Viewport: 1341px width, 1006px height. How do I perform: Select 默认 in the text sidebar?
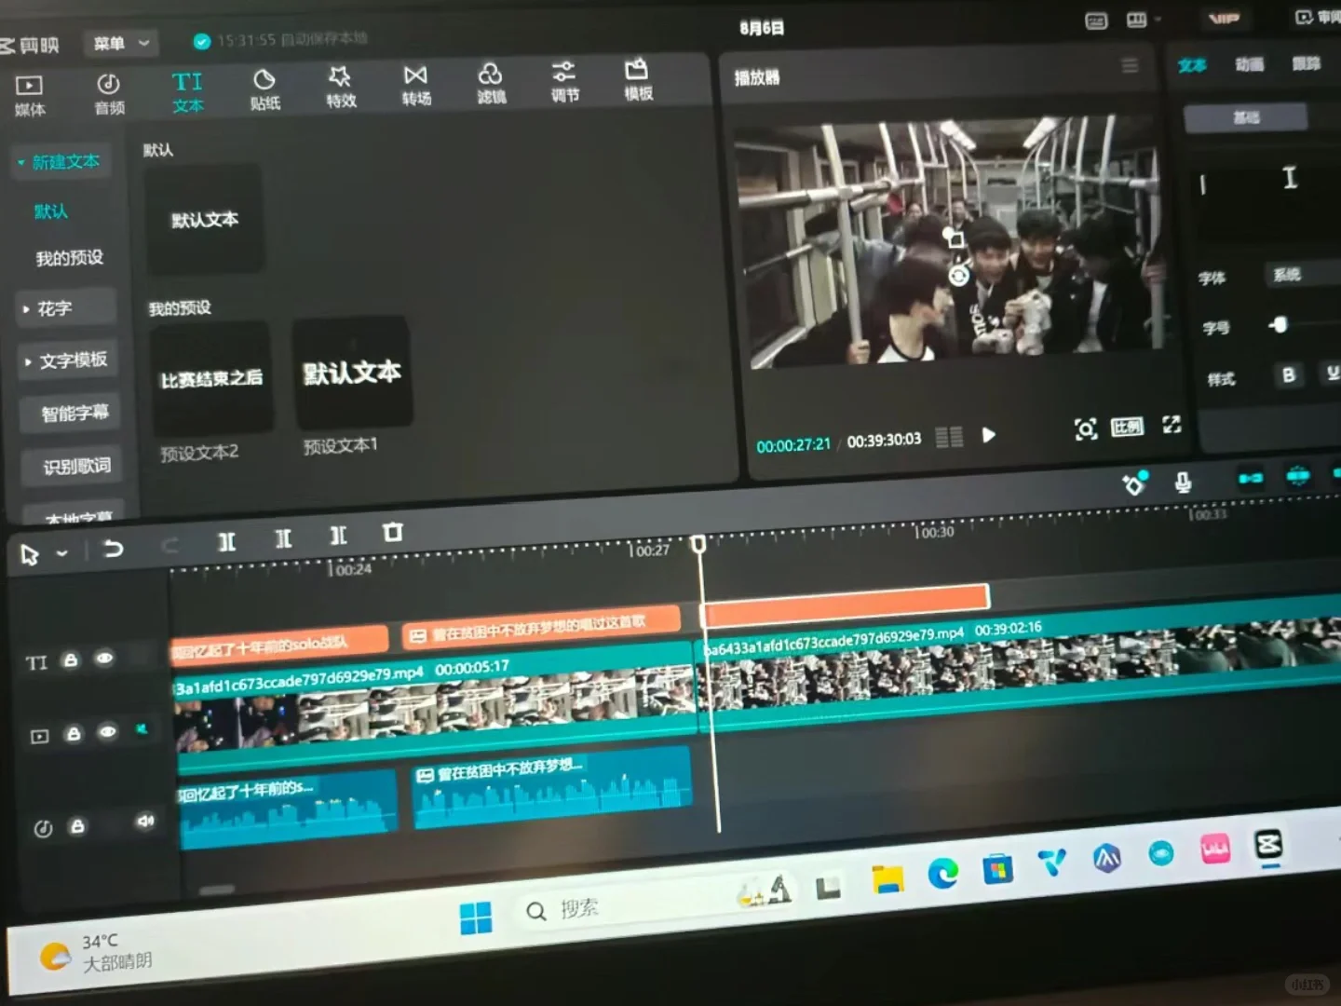[51, 211]
